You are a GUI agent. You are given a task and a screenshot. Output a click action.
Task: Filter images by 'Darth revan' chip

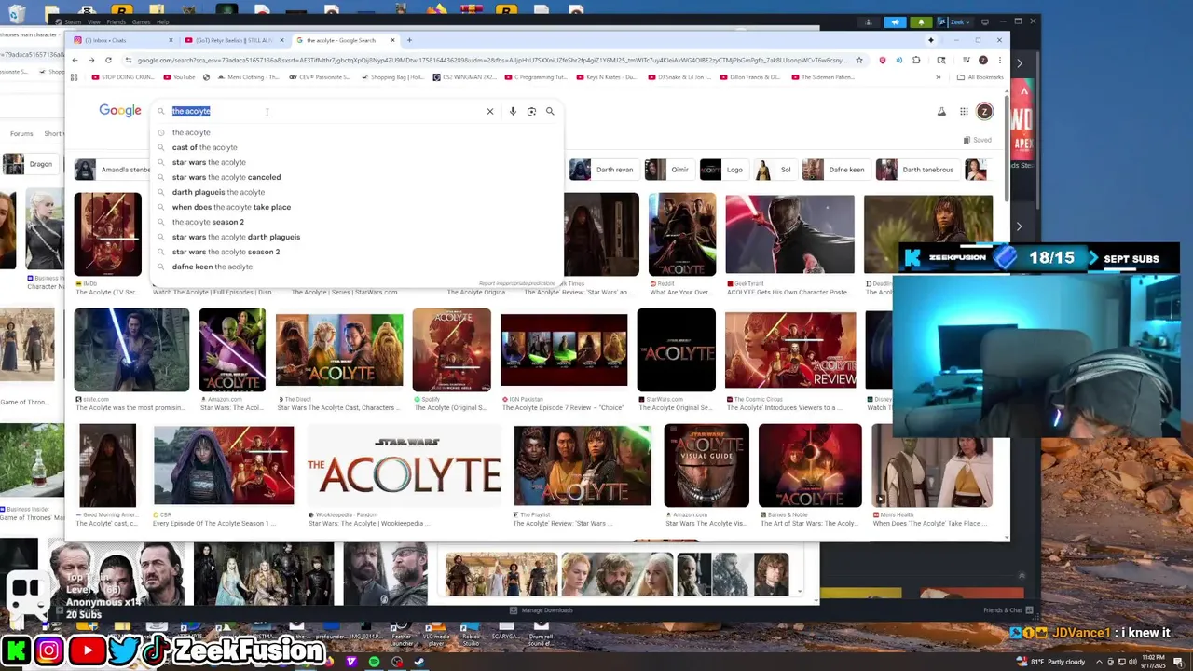(x=603, y=170)
